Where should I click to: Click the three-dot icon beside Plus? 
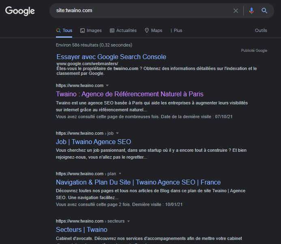pyautogui.click(x=171, y=31)
